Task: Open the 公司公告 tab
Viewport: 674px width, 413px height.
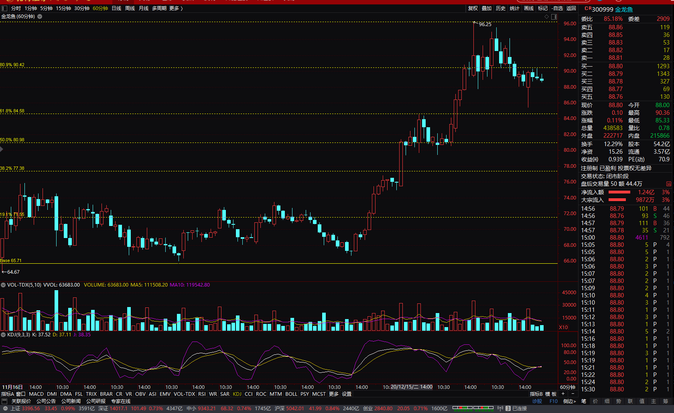Action: coord(46,401)
